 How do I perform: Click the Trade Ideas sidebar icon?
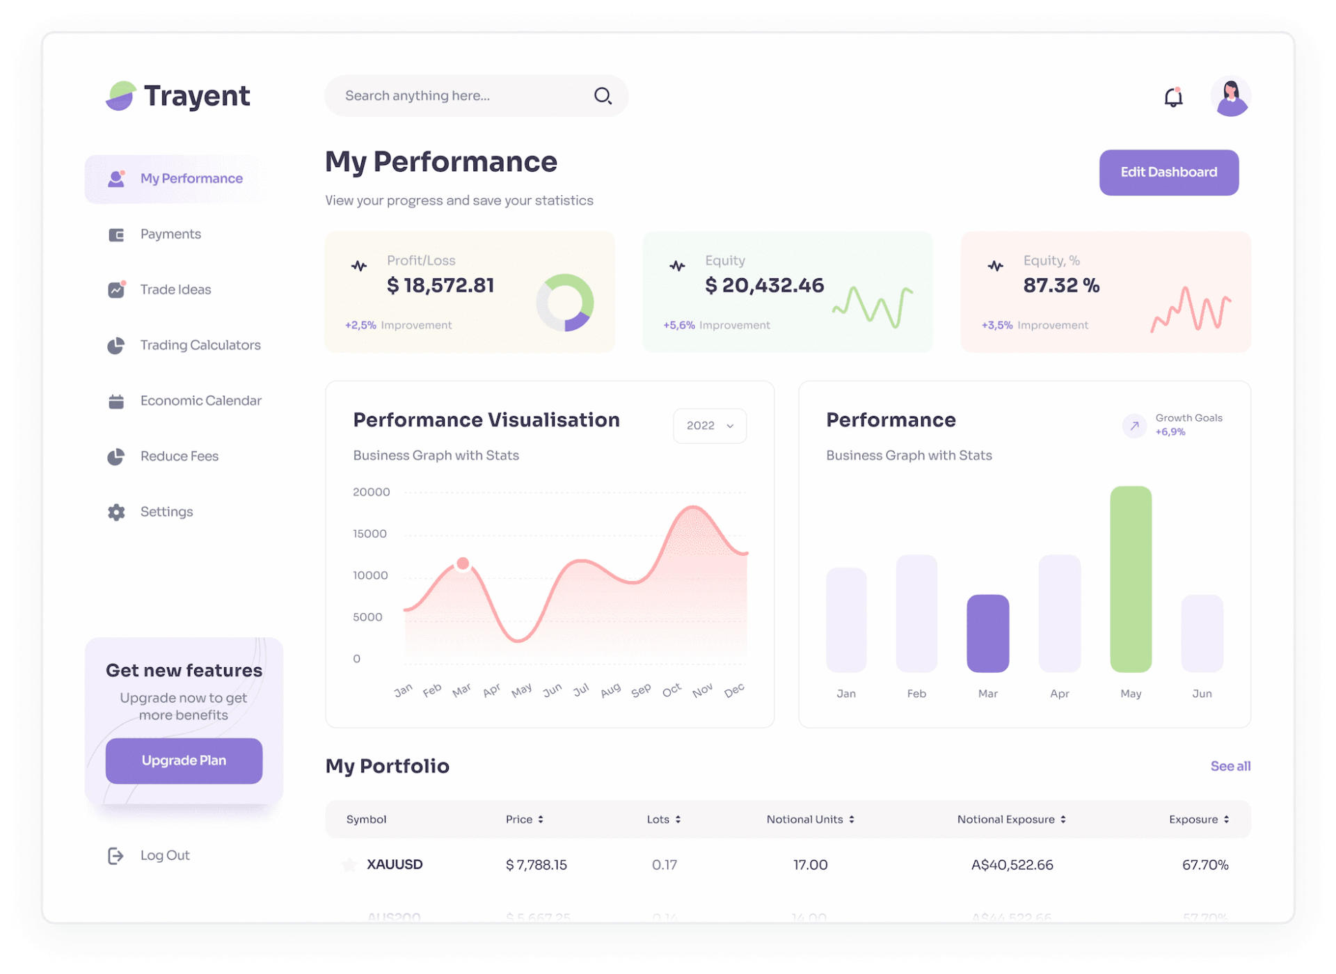click(x=117, y=289)
